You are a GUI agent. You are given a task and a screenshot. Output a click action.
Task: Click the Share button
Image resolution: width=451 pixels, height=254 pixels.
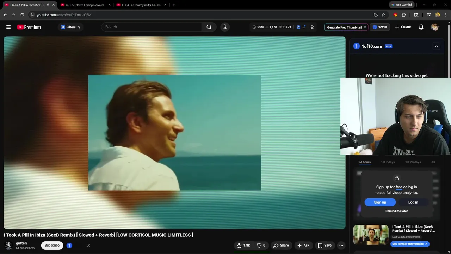tap(281, 246)
